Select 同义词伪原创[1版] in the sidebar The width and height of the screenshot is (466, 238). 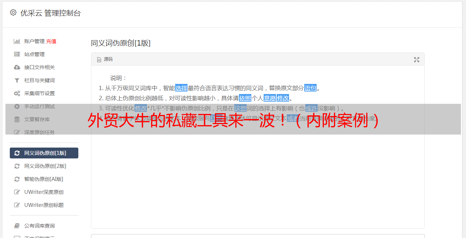pos(44,153)
